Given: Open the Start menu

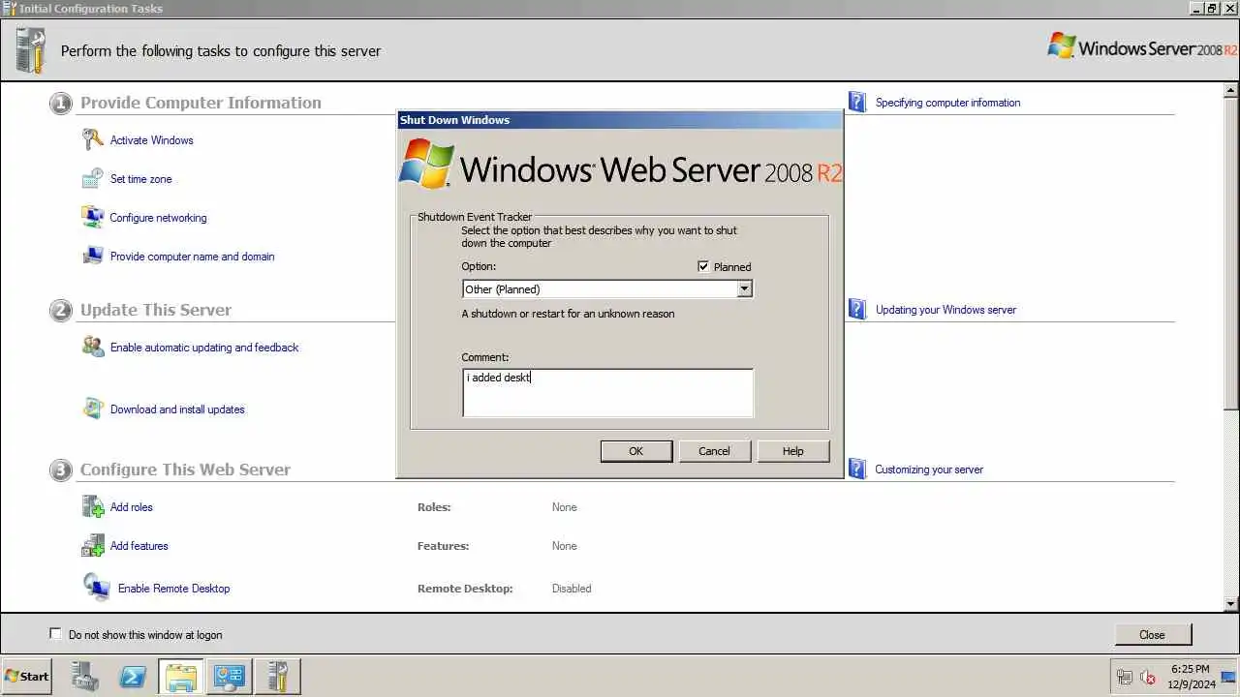Looking at the screenshot, I should click(x=27, y=677).
